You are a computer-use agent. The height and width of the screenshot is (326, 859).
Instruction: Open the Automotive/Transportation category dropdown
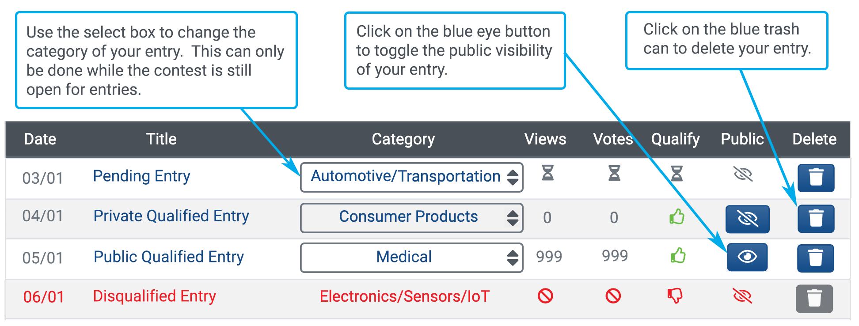tap(411, 177)
